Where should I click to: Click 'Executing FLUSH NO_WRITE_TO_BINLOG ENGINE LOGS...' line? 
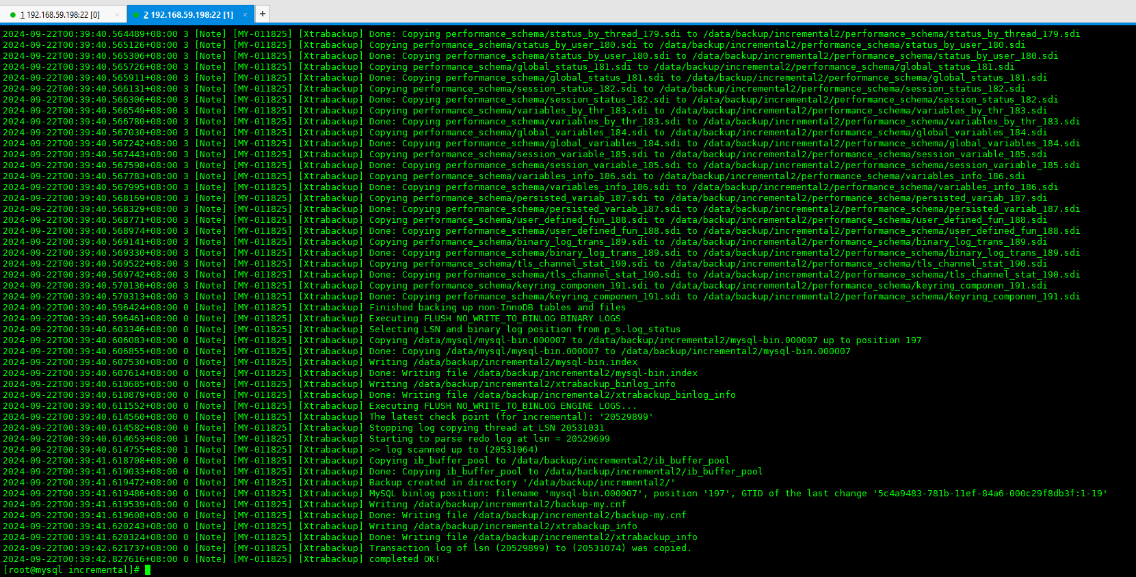click(320, 406)
